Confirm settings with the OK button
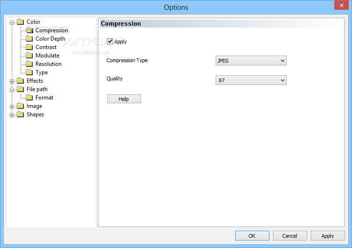Image resolution: width=352 pixels, height=248 pixels. (x=252, y=236)
